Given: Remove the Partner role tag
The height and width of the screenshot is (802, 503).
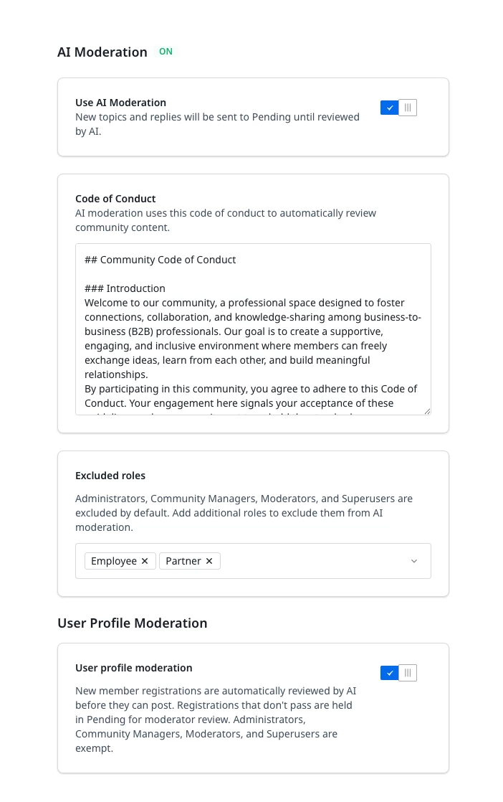Looking at the screenshot, I should [209, 561].
